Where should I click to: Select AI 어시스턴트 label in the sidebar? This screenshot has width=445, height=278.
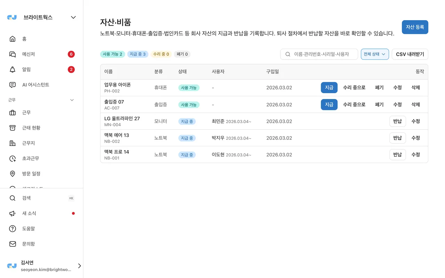36,85
